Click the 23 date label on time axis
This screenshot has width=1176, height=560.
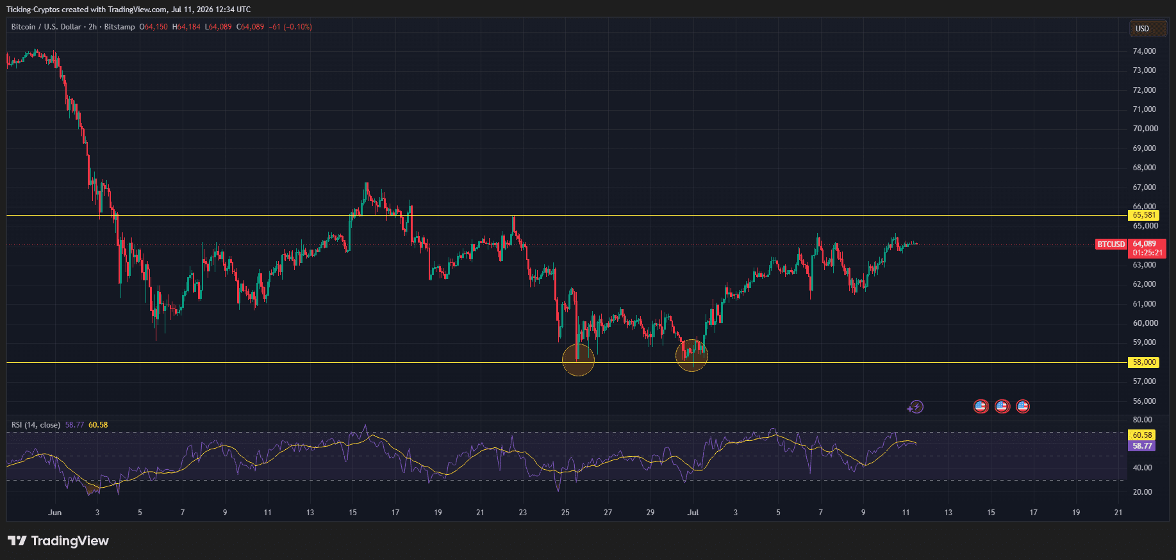[523, 513]
